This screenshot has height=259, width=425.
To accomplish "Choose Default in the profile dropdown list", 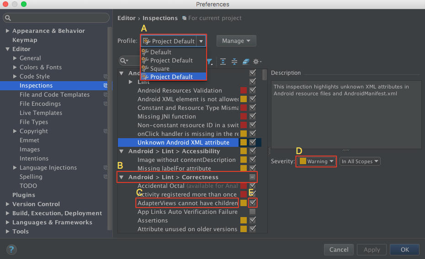I will (x=160, y=52).
